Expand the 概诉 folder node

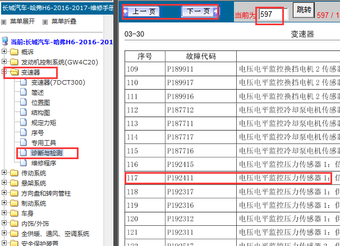click(x=4, y=52)
